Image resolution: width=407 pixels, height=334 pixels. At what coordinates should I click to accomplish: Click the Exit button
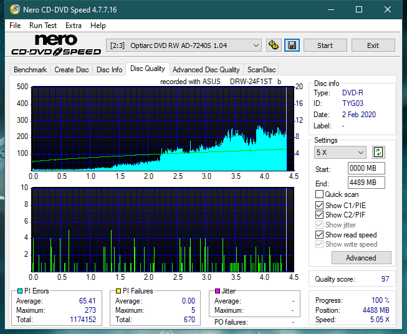373,45
